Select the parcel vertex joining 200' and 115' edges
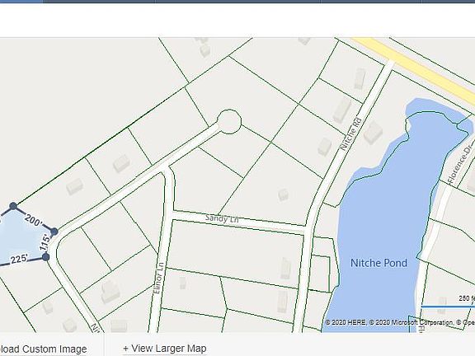The image size is (475, 356). pyautogui.click(x=54, y=232)
